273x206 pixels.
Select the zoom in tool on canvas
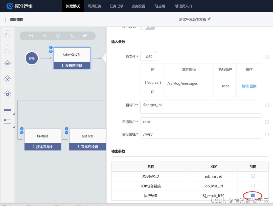(31, 36)
